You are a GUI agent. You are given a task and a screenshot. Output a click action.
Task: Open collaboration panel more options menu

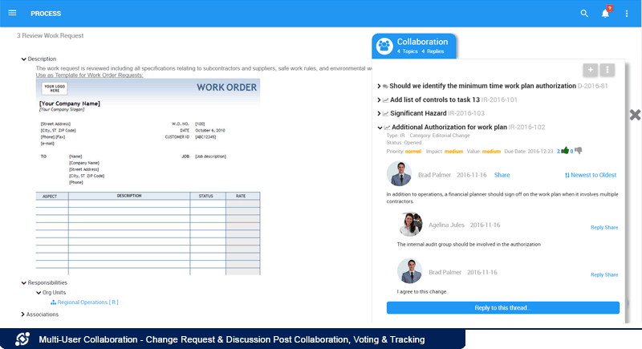tap(607, 70)
